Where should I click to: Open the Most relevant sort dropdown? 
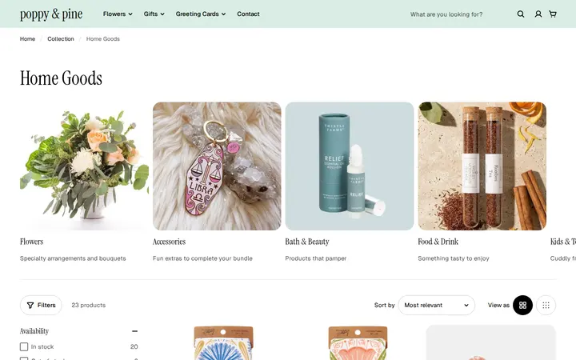437,306
